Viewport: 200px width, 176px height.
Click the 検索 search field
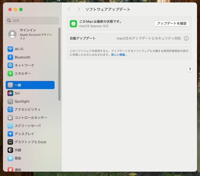coord(32,21)
